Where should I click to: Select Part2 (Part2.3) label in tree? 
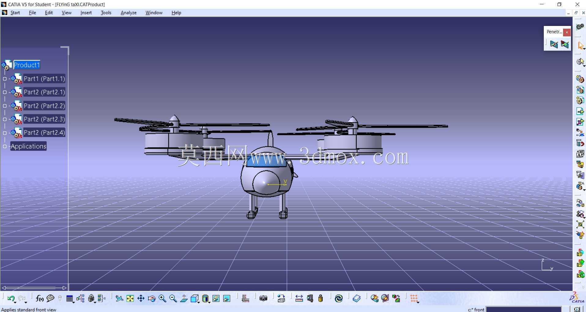[x=44, y=119]
